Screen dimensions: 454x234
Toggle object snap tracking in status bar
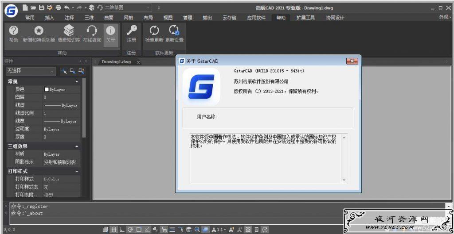147,230
